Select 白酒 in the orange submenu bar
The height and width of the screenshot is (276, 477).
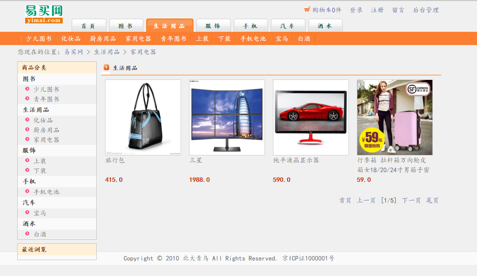[x=304, y=39]
